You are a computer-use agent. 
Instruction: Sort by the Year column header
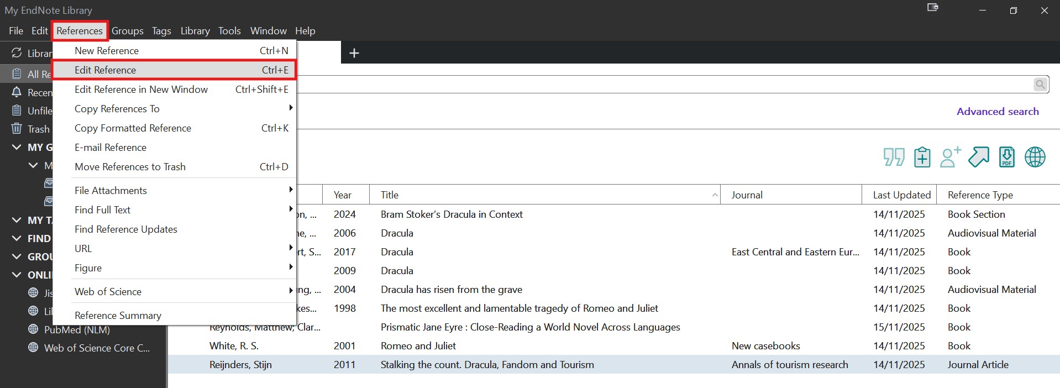pyautogui.click(x=346, y=195)
